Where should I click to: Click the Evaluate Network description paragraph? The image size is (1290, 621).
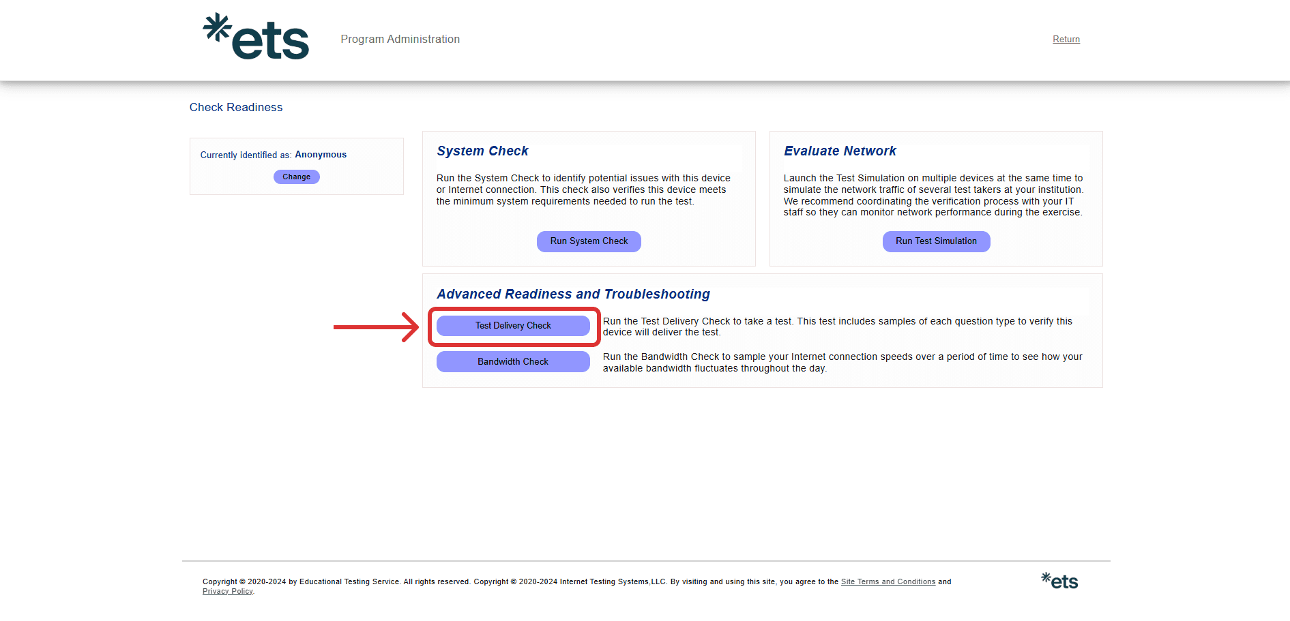coord(933,195)
